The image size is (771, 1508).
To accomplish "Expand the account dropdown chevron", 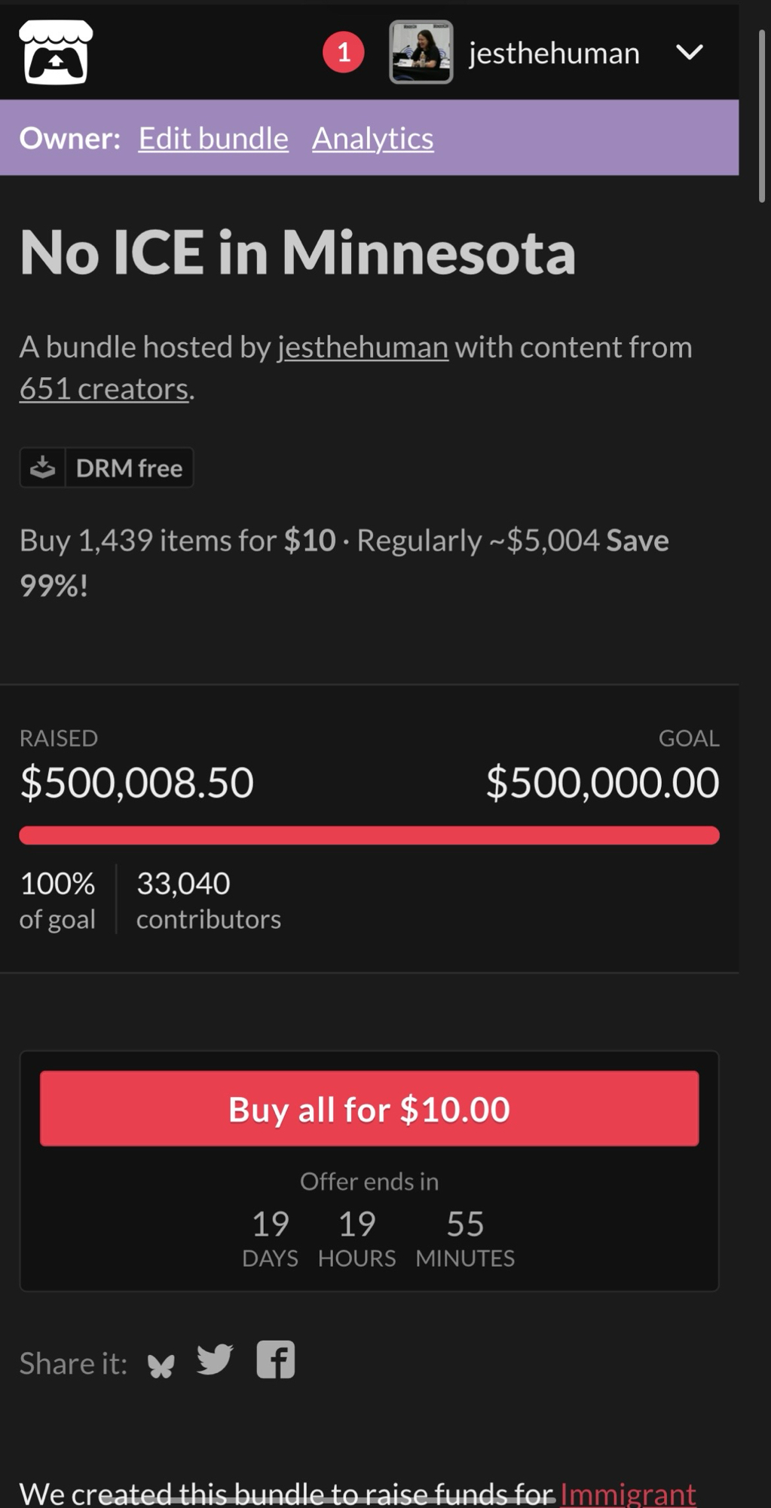I will coord(689,52).
